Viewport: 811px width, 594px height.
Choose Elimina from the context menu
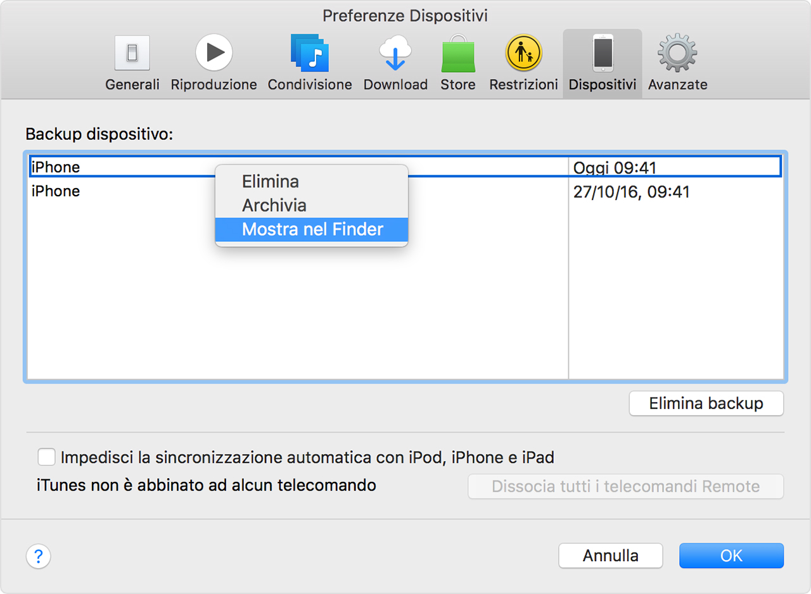point(312,182)
